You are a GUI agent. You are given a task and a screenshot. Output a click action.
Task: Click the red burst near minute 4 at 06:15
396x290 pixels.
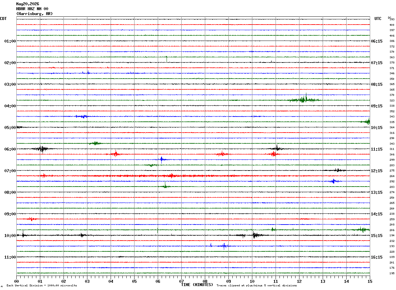click(x=116, y=154)
